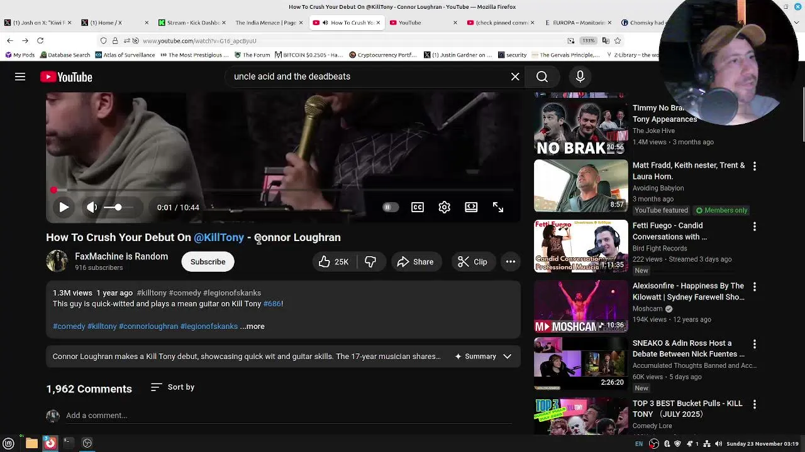Viewport: 805px width, 452px height.
Task: Open the Bird Fight Records channel link
Action: (660, 249)
